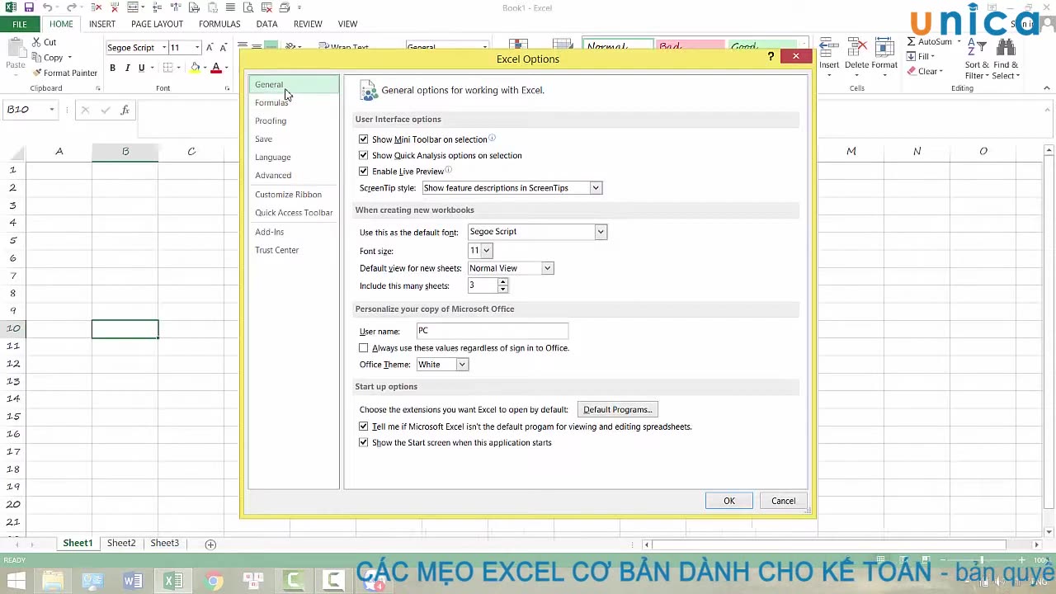
Task: Switch to Sheet3 tab
Action: 164,544
